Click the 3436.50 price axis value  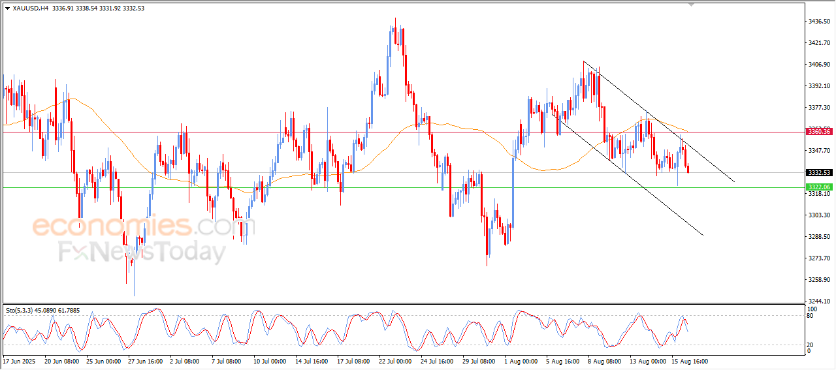[819, 22]
